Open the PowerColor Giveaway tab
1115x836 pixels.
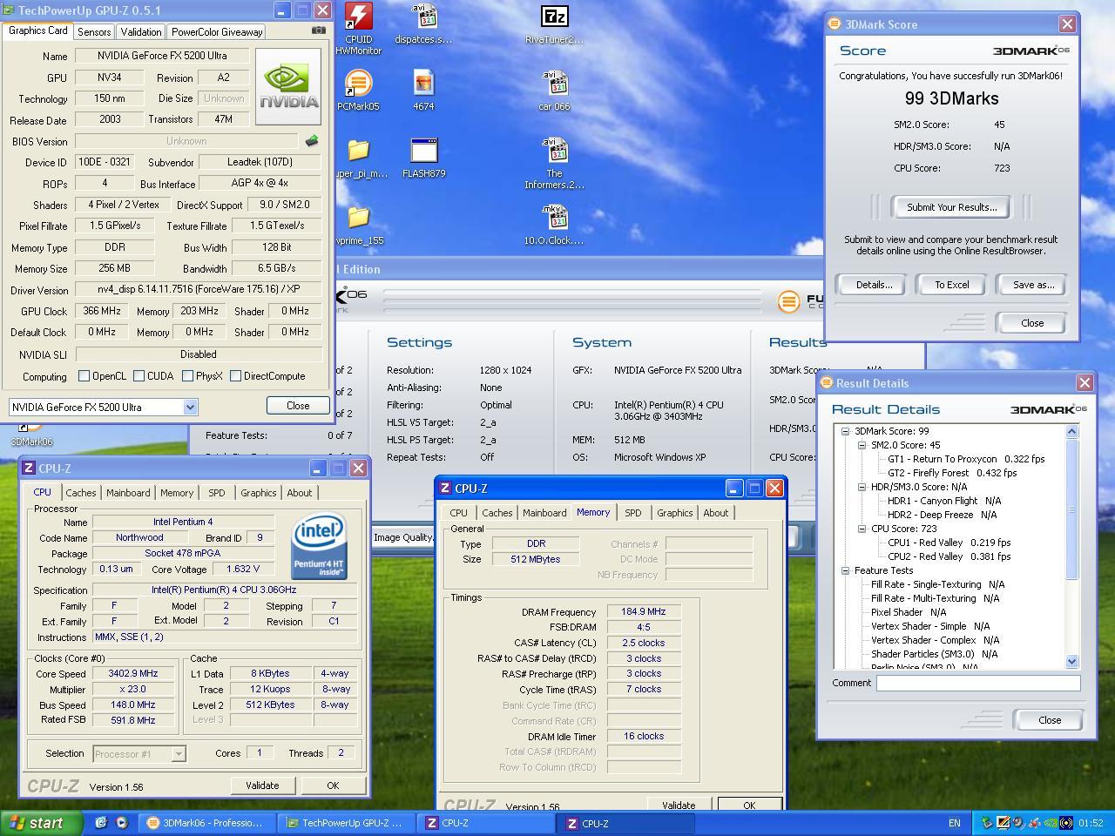(x=217, y=31)
